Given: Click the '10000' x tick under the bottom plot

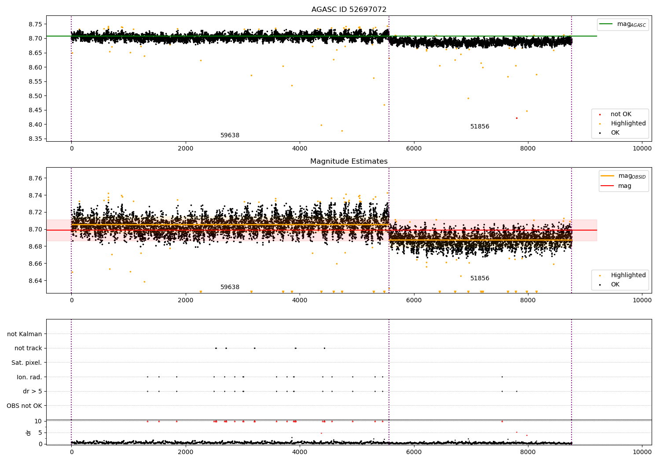Looking at the screenshot, I should [x=642, y=452].
